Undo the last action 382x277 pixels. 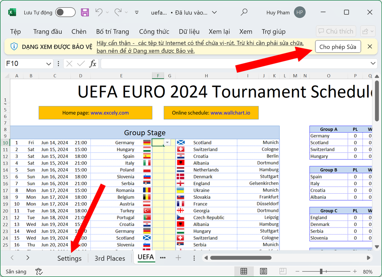[99, 12]
